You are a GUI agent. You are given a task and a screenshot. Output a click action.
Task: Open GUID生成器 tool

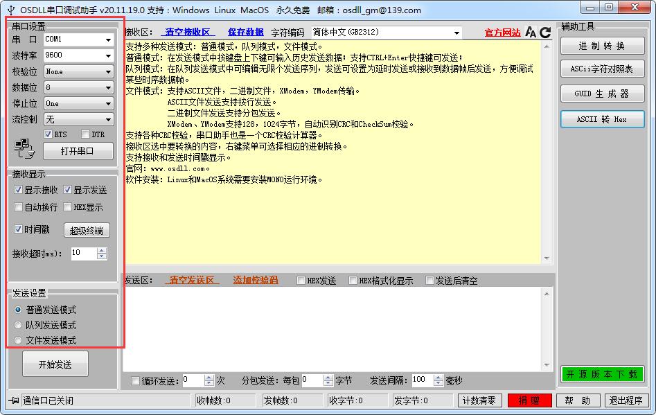(602, 94)
